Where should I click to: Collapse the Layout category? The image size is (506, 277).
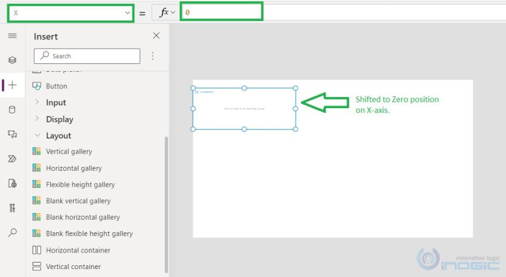pyautogui.click(x=58, y=135)
